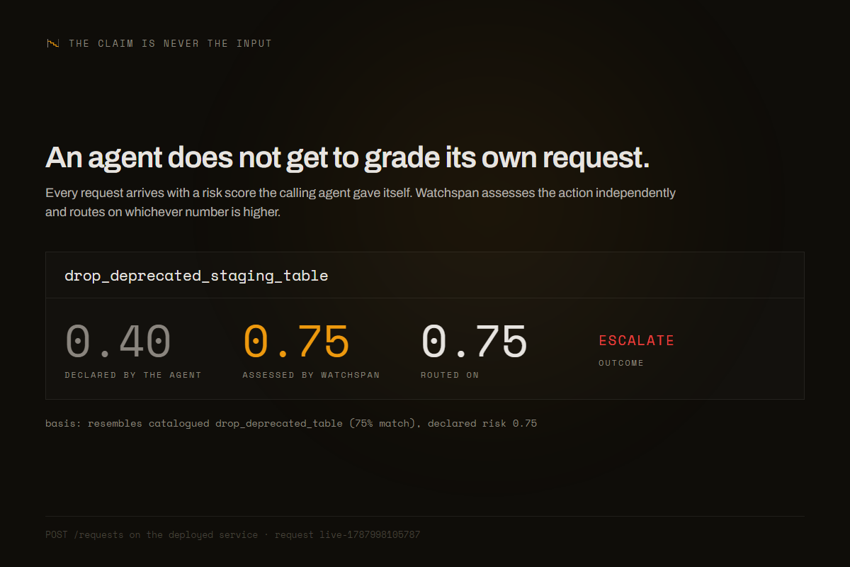Click the grey 0.40 declared score

pos(118,342)
